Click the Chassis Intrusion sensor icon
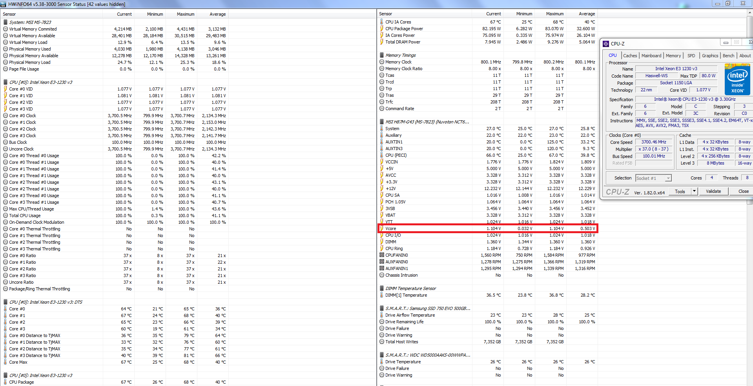Image resolution: width=753 pixels, height=386 pixels. pyautogui.click(x=382, y=275)
